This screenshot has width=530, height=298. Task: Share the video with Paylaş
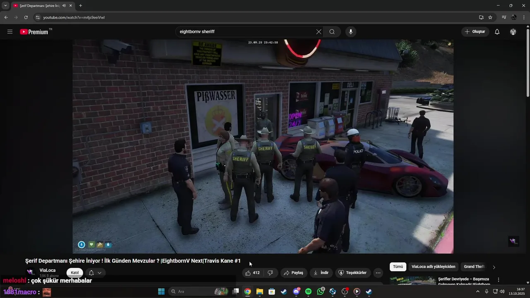click(294, 273)
